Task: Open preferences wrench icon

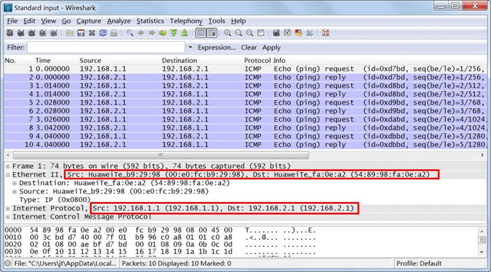Action: pos(309,33)
